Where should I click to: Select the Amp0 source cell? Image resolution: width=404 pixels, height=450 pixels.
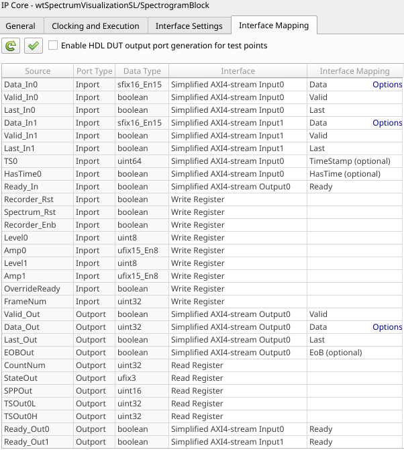click(x=38, y=251)
